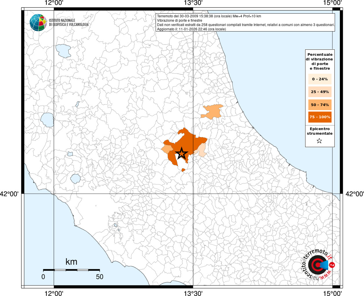Click the top 13°30' longitude label
The width and height of the screenshot is (364, 296).
coord(193,3)
